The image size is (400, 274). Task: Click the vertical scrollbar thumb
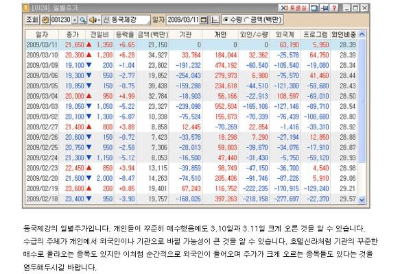[362, 101]
